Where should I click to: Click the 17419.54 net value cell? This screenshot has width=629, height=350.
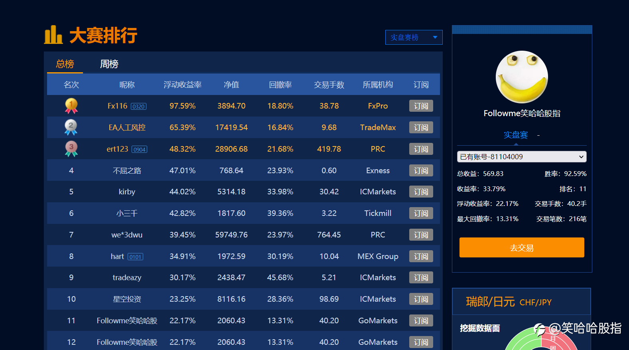tap(231, 127)
